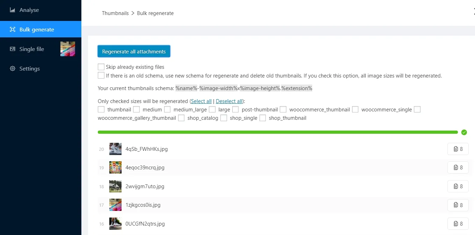Click the picture icon next to Single file
Viewport: 475px width, 235px height.
[67, 49]
